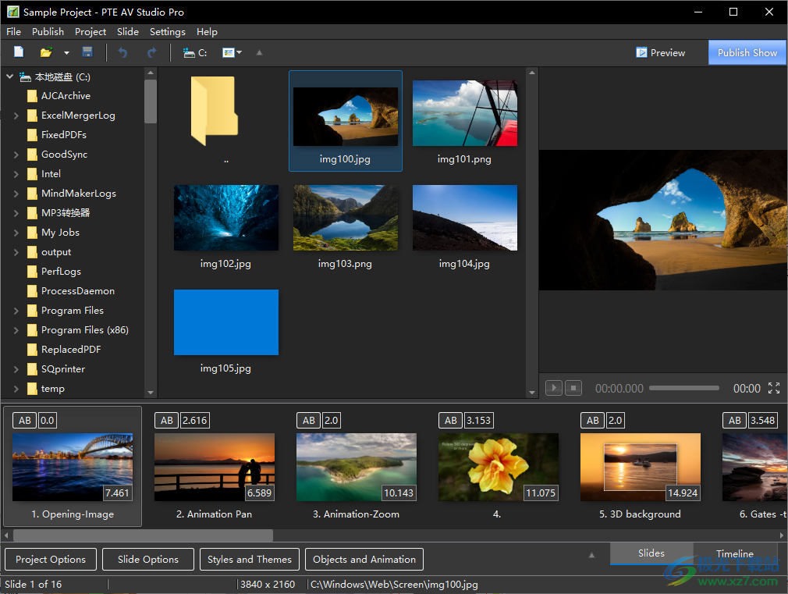Select the img102.jpg thumbnail
Image resolution: width=788 pixels, height=594 pixels.
226,217
